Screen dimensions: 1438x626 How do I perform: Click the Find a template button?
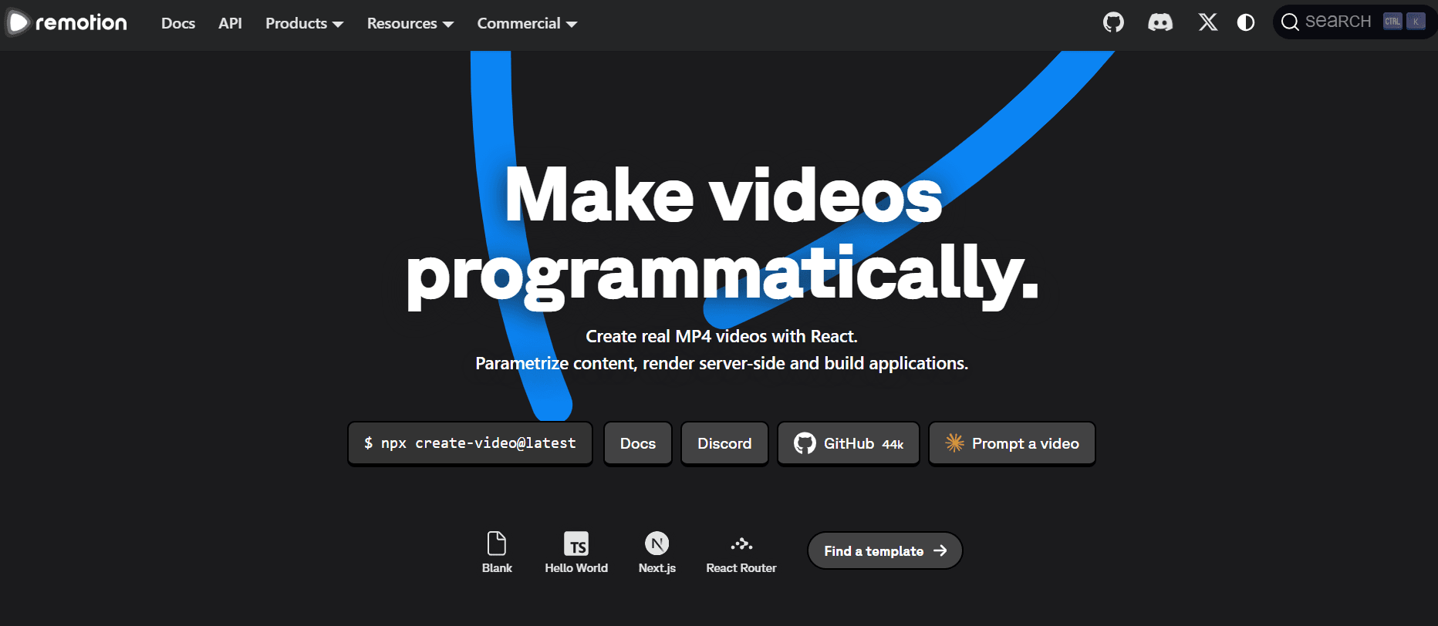coord(885,550)
